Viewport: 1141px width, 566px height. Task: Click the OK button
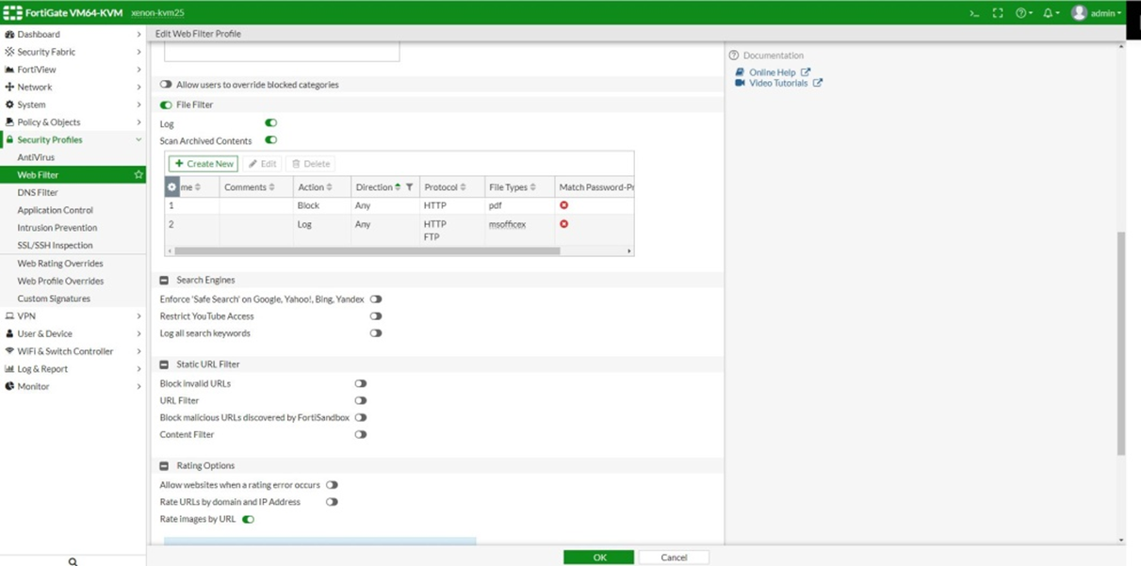(599, 558)
